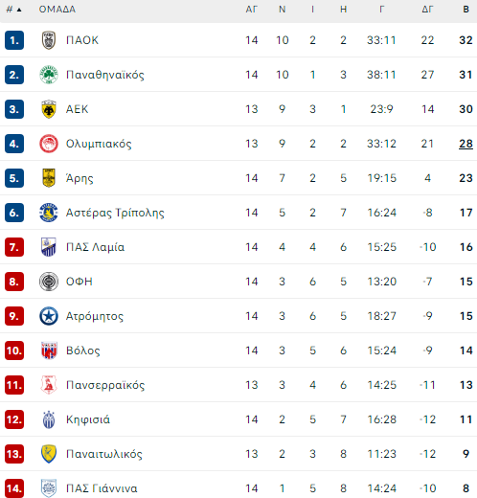477x498 pixels.
Task: Click the red position 14 badge
Action: click(14, 488)
